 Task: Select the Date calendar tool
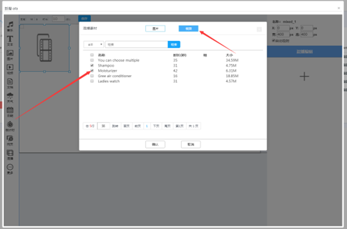pos(10,110)
